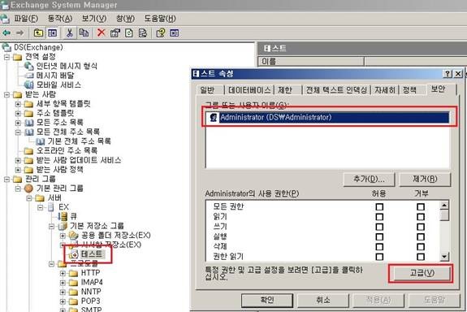Select 공용 폴더 저장소(EX) node
The width and height of the screenshot is (467, 312).
[116, 235]
